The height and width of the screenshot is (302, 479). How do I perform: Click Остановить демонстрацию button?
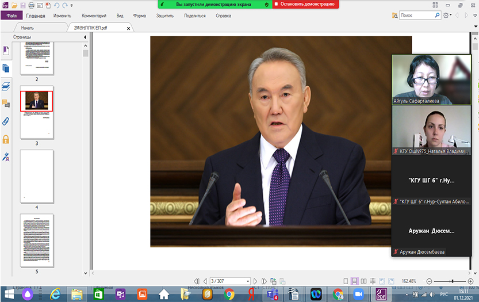pos(306,4)
